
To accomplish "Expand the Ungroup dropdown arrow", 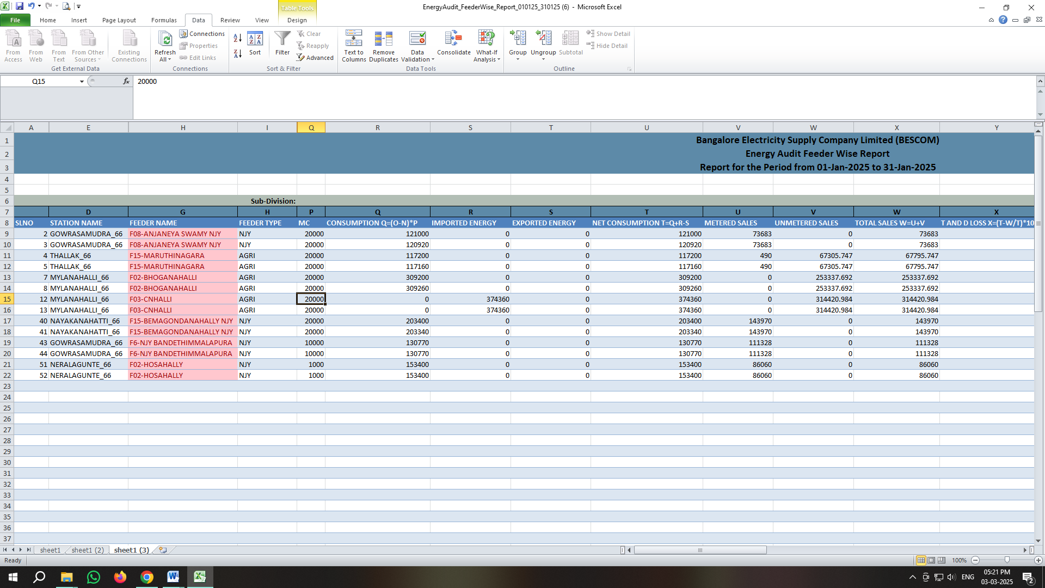I will click(543, 59).
